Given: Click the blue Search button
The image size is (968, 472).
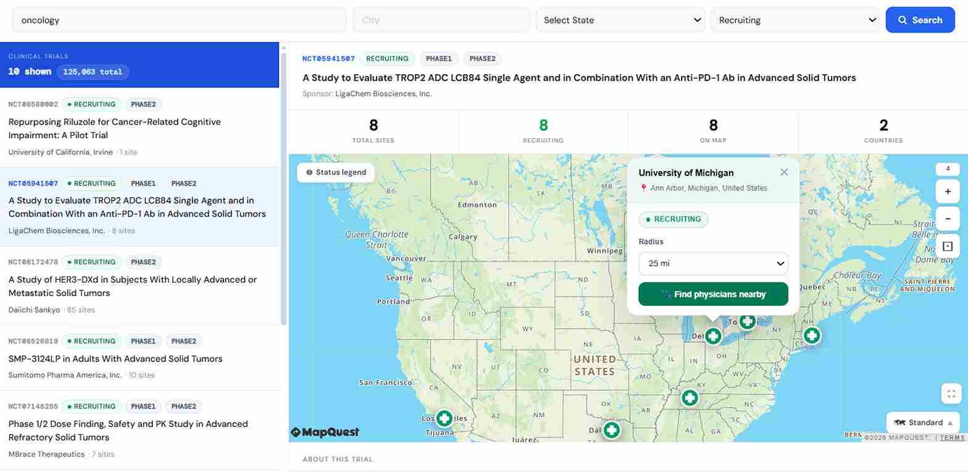Looking at the screenshot, I should (x=920, y=20).
